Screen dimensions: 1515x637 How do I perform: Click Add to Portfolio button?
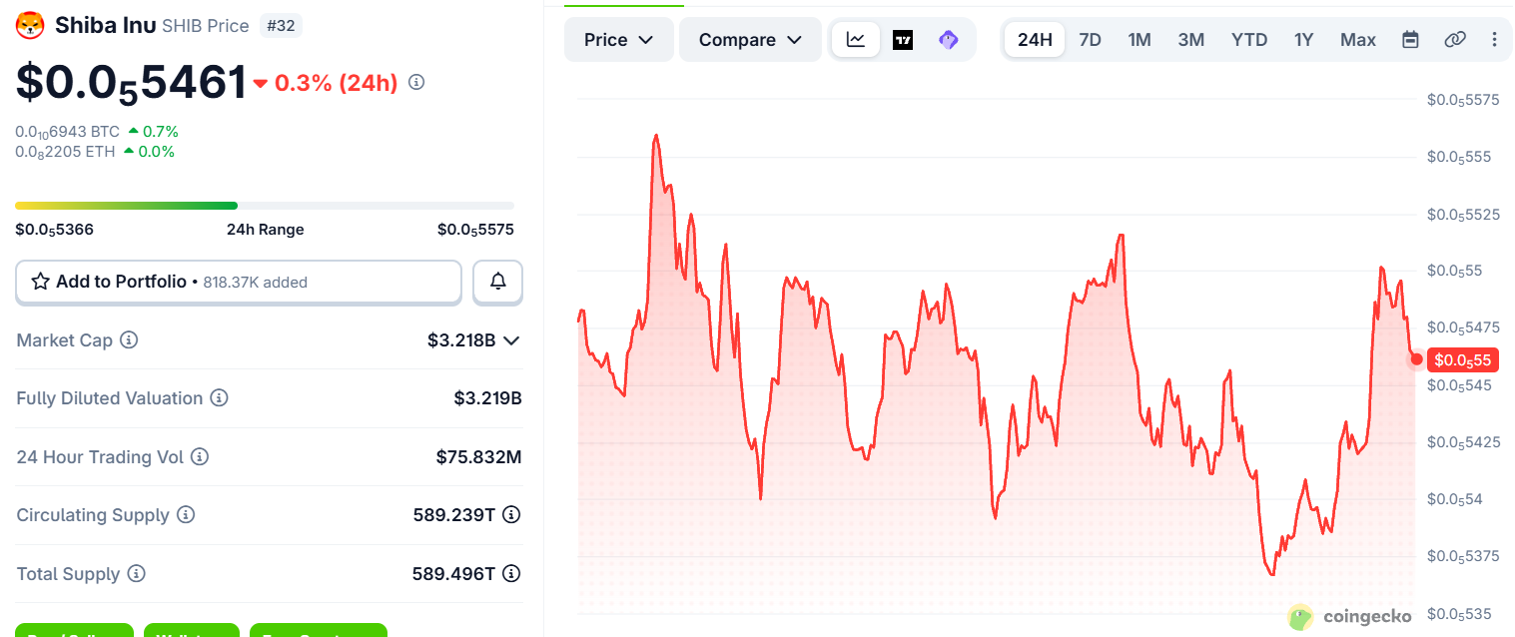239,282
